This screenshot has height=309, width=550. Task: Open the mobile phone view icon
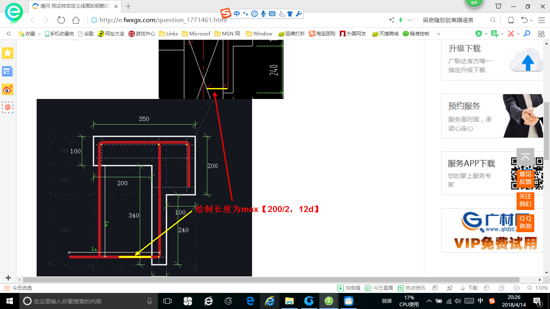tap(511, 20)
